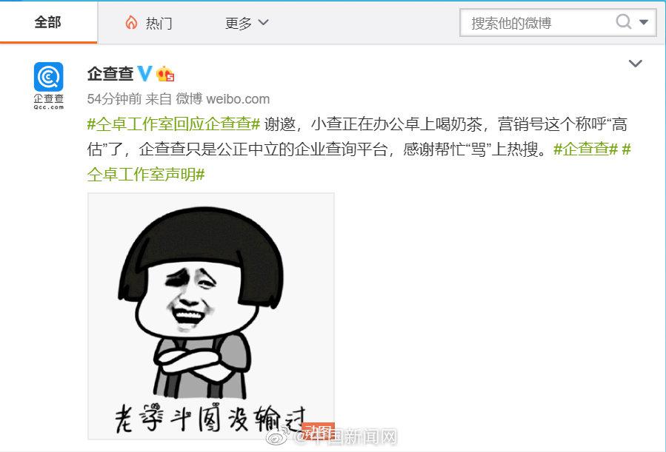Click the flame icon beside 热门
666x452 pixels.
point(131,22)
